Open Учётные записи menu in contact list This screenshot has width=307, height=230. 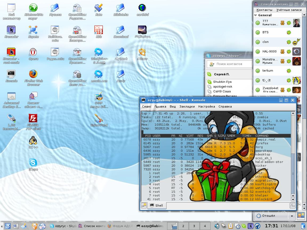(x=289, y=10)
